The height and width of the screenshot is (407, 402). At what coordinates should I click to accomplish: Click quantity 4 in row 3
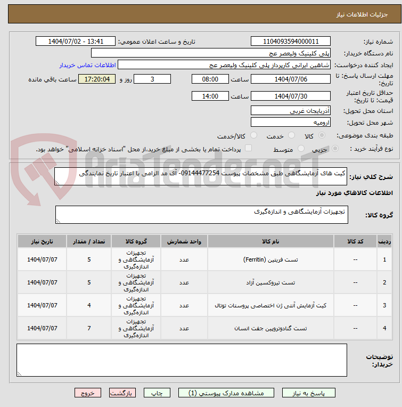pos(89,305)
